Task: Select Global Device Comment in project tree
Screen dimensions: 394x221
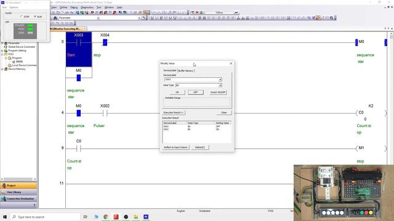Action: [22, 47]
